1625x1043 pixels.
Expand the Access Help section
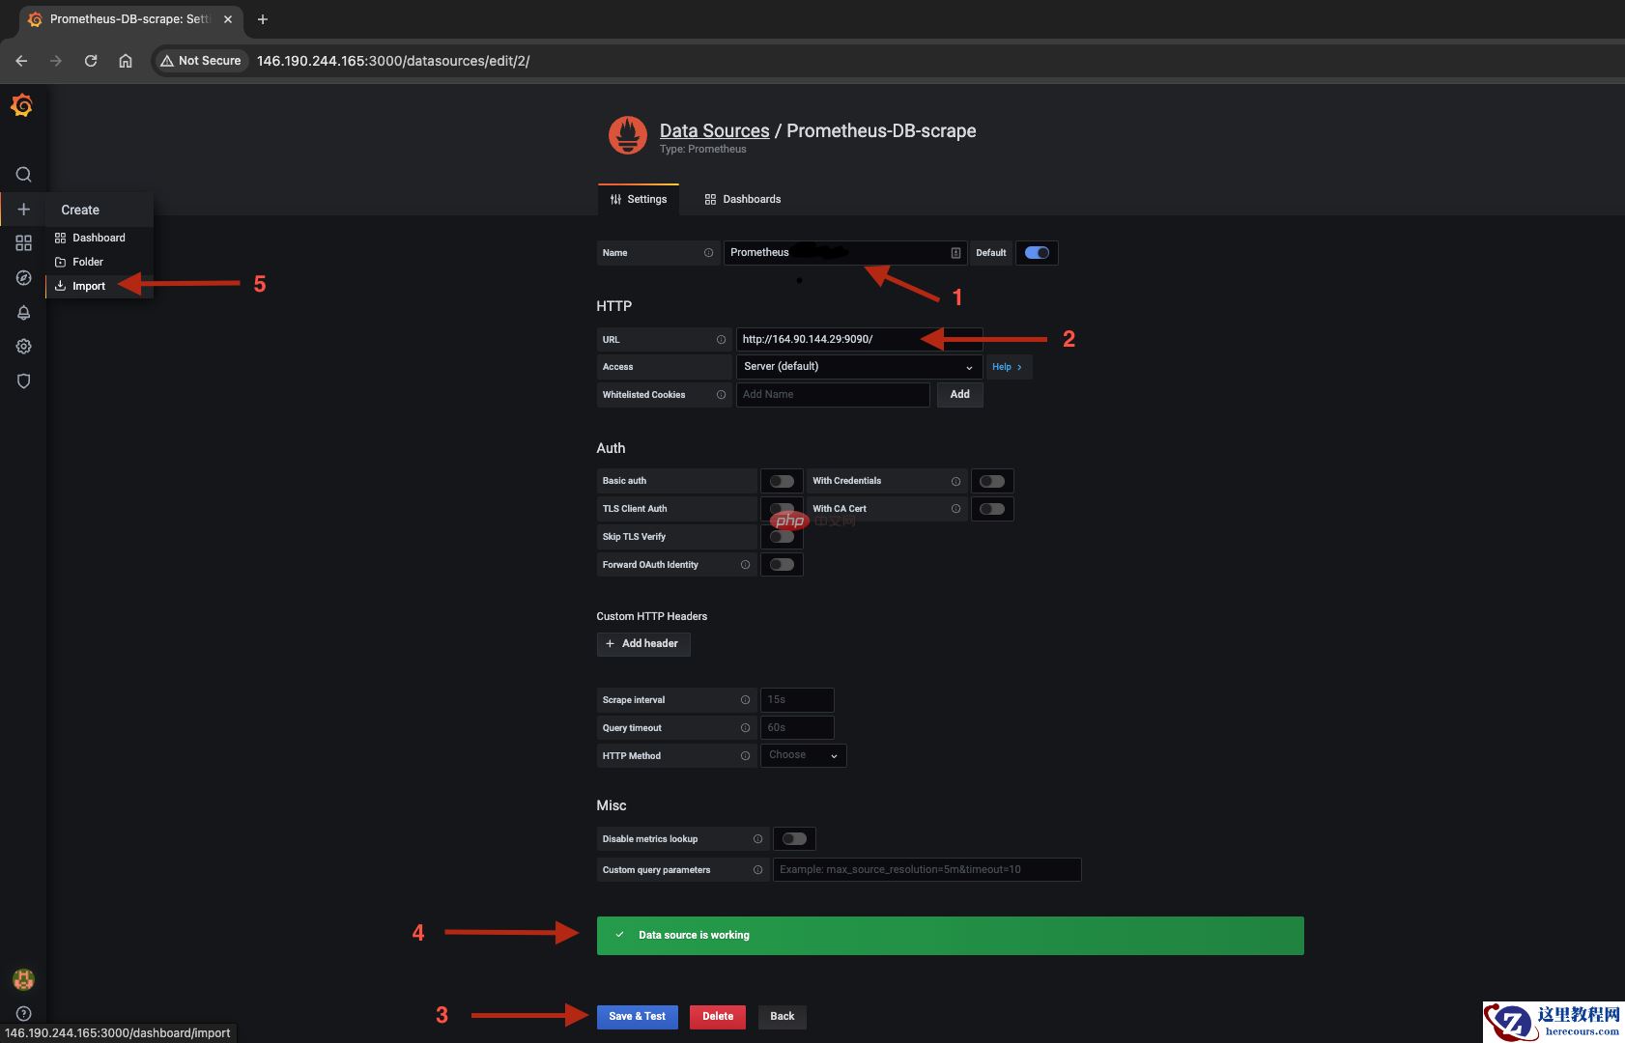tap(1008, 367)
